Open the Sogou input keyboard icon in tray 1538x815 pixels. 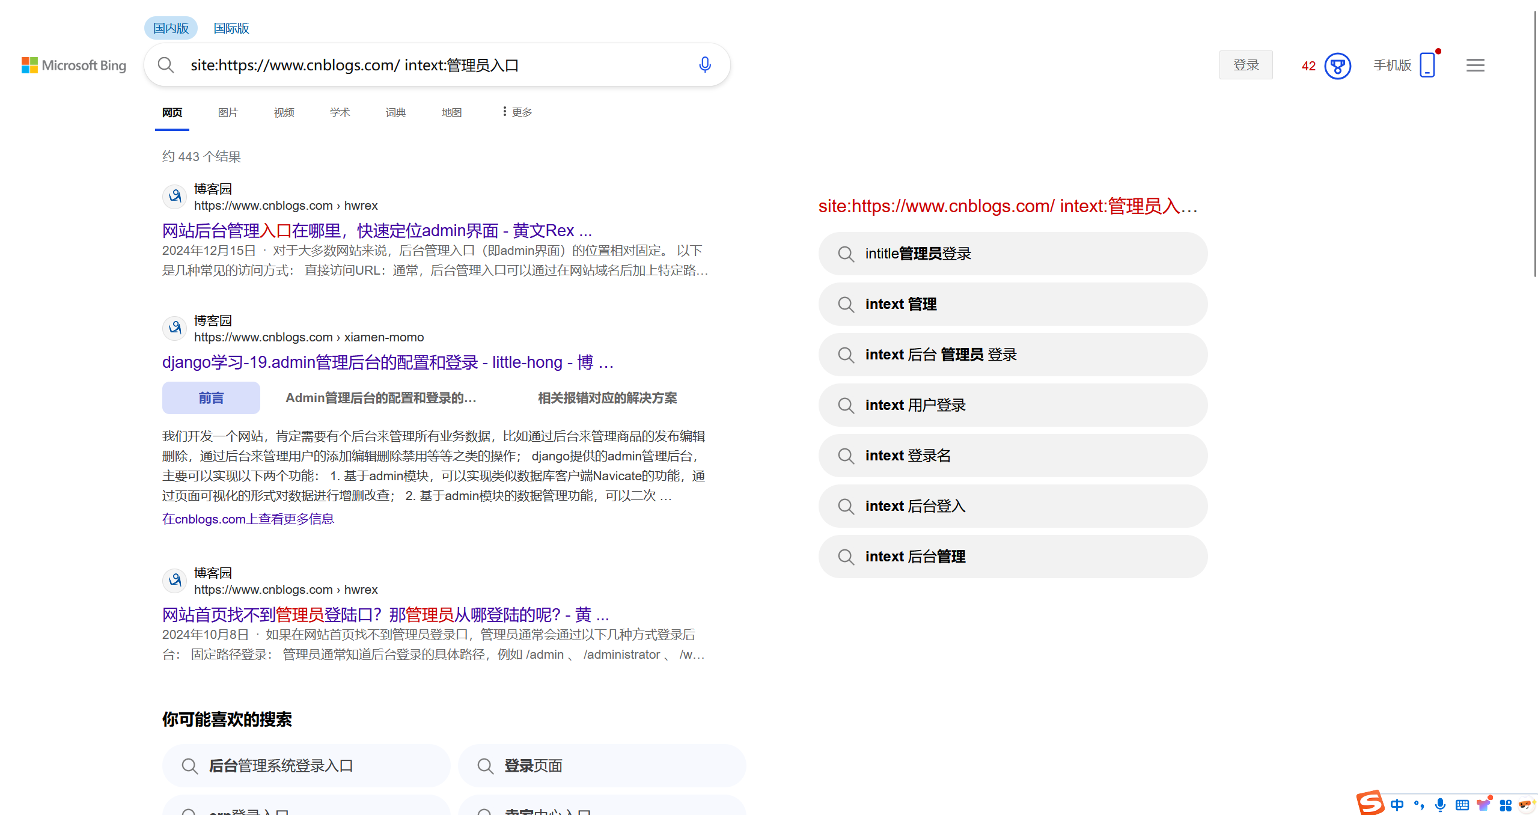(x=1462, y=805)
